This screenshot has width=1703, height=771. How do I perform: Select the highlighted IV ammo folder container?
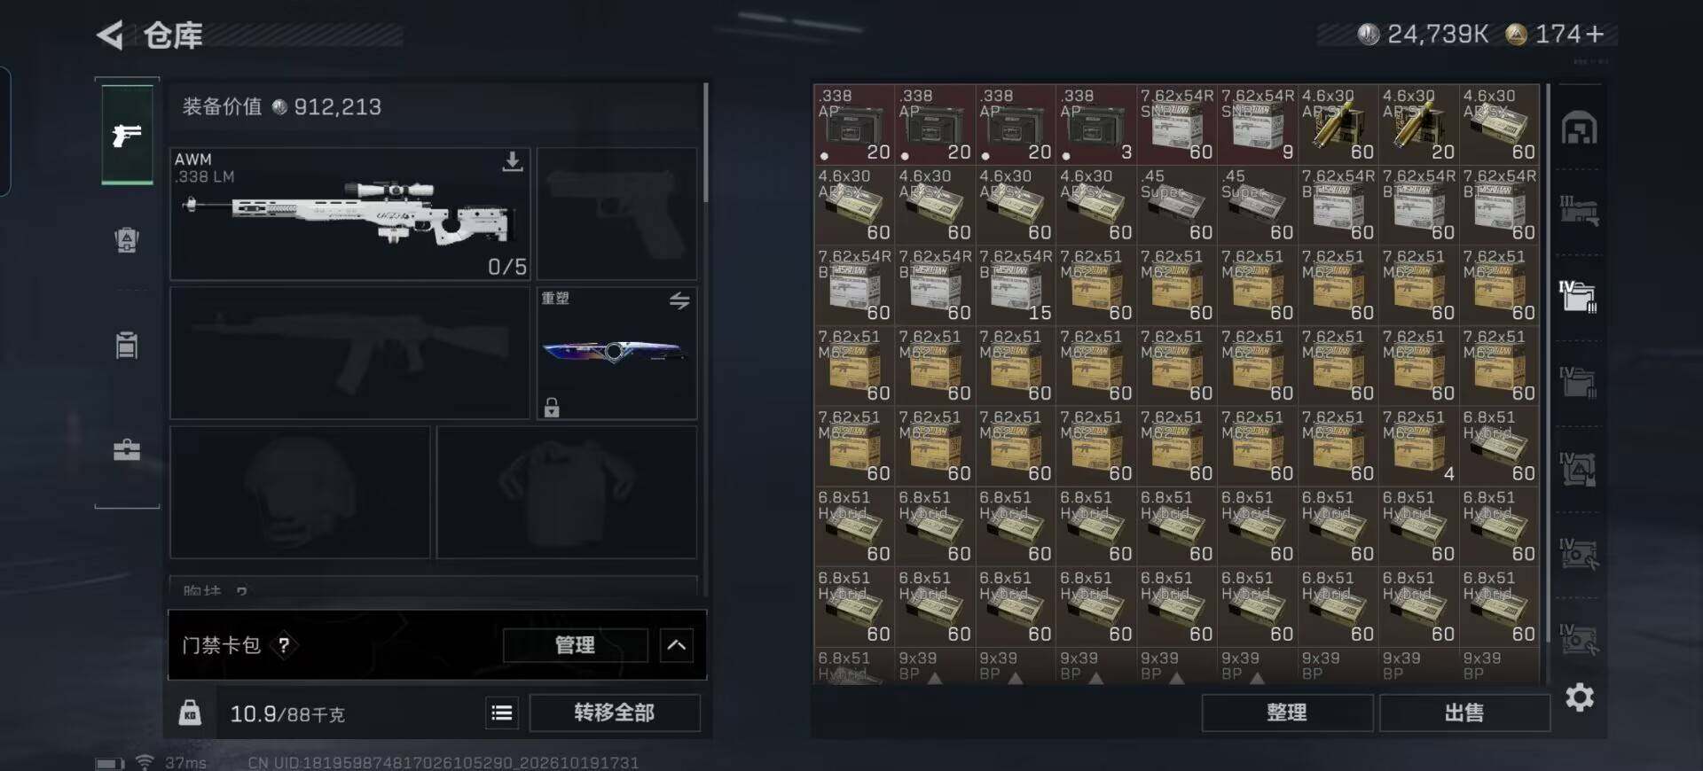click(1579, 296)
